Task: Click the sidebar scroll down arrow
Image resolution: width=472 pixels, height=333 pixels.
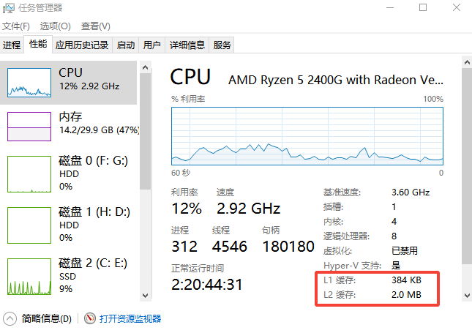Action: point(146,296)
